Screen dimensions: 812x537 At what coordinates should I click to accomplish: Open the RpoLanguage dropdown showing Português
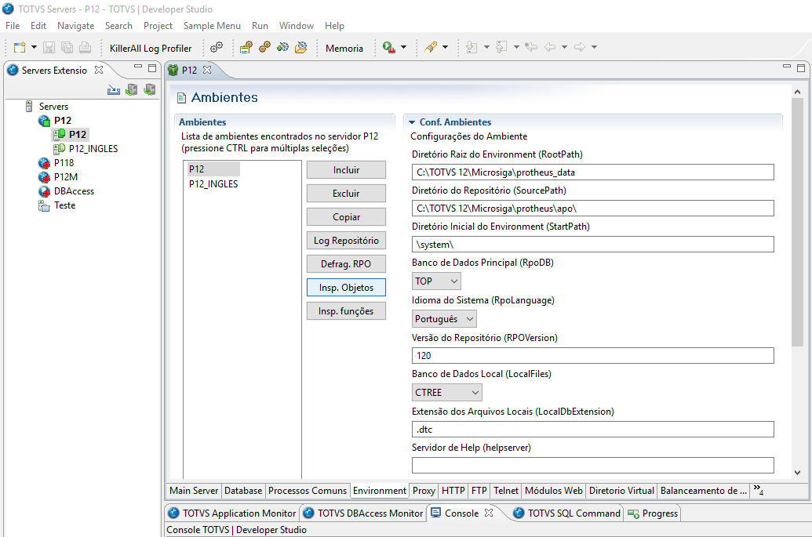(x=444, y=319)
